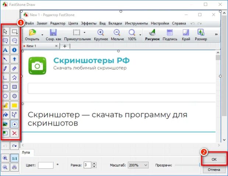Click the arrow beside Прямоугольник in captured editor

pyautogui.click(x=84, y=32)
